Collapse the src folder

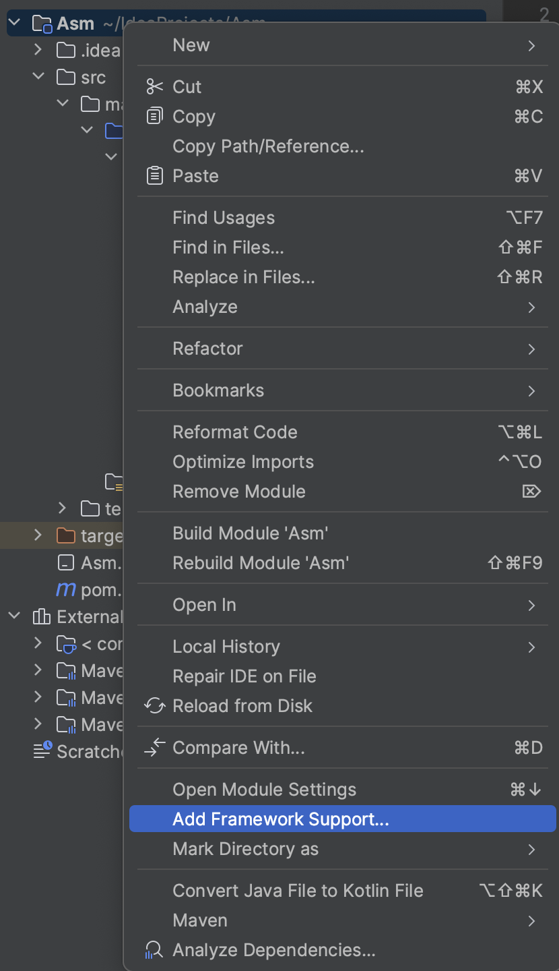[38, 77]
